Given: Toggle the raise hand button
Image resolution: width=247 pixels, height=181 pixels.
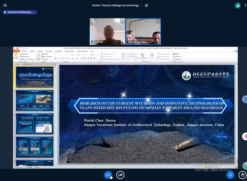Looking at the screenshot, I should coord(242,175).
